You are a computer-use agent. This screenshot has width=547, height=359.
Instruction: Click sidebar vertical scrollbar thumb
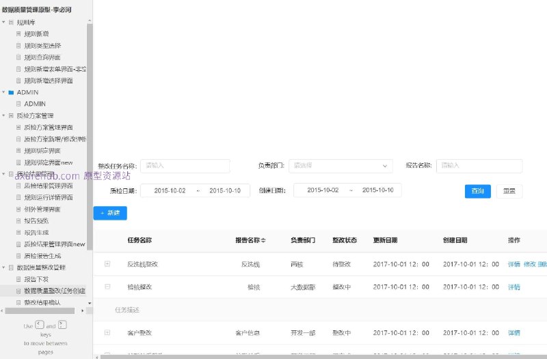(x=90, y=137)
